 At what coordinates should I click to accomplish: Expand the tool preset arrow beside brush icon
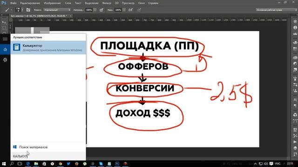click(11, 10)
